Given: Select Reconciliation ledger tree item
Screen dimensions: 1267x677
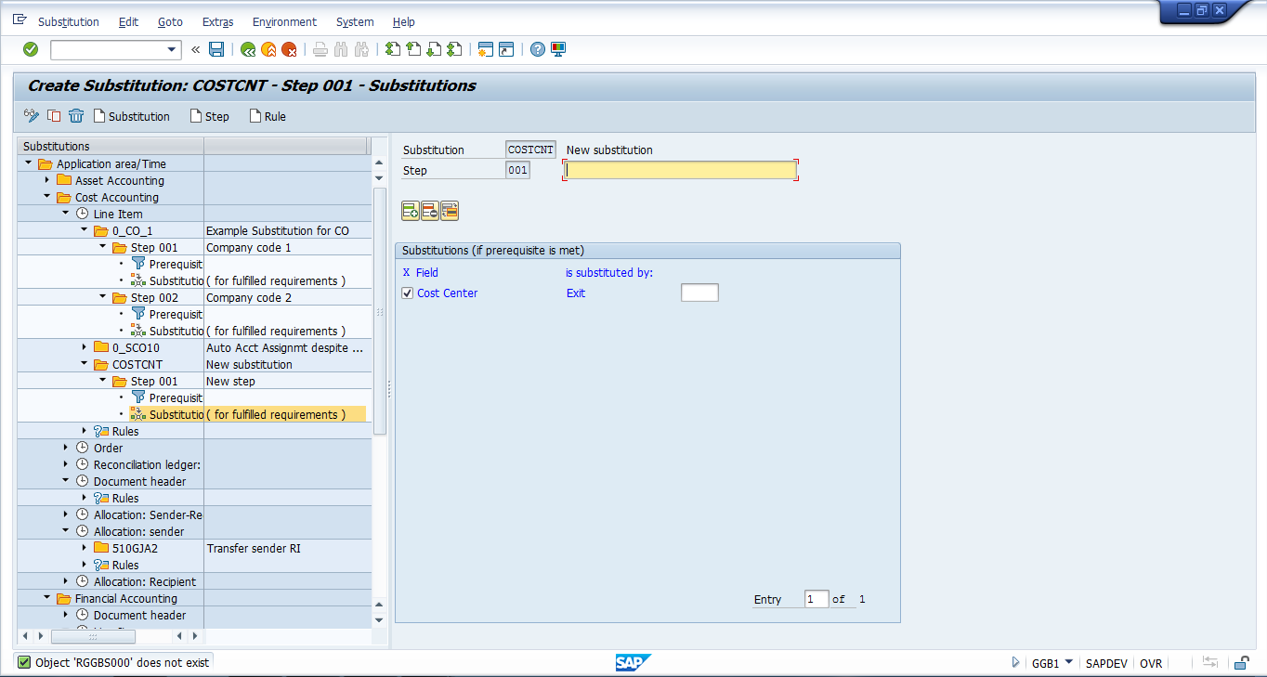Looking at the screenshot, I should pyautogui.click(x=147, y=464).
